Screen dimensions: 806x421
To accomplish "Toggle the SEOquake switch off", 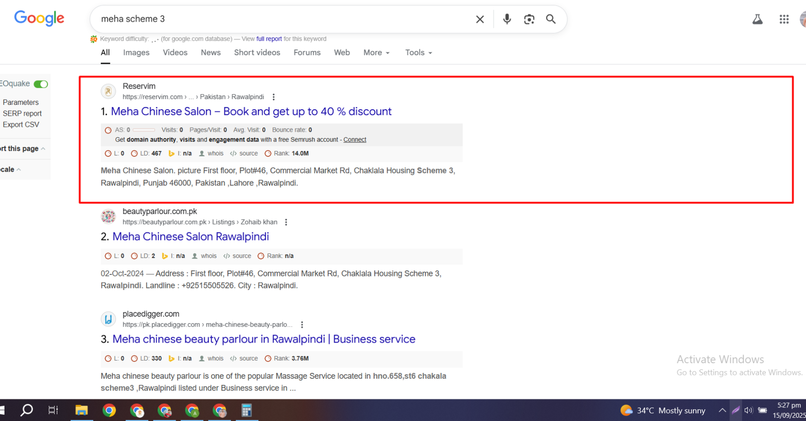I will pyautogui.click(x=41, y=84).
